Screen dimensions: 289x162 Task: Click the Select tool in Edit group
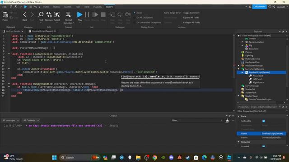pos(57,15)
